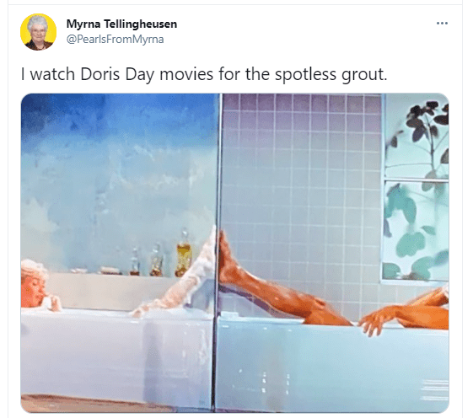
Task: Open the Myrna Tellingheusen display name link
Action: pyautogui.click(x=121, y=24)
